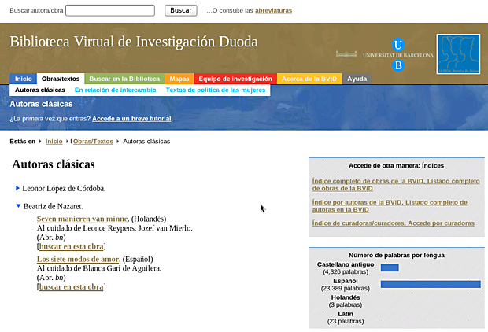488x332 pixels.
Task: Click the blue Duoda centre logo image
Action: [458, 53]
